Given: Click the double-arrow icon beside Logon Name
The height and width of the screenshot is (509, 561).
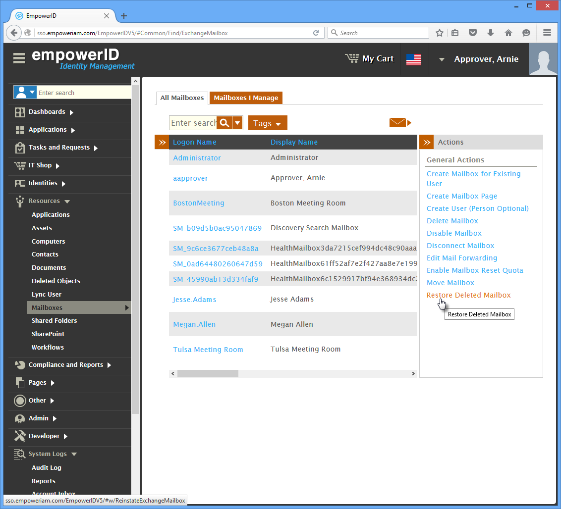Looking at the screenshot, I should click(162, 142).
